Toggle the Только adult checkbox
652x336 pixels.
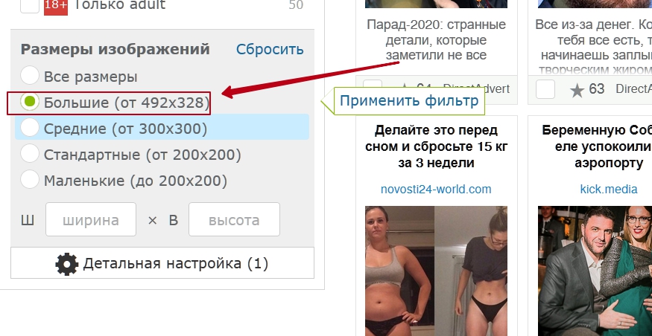[x=30, y=5]
